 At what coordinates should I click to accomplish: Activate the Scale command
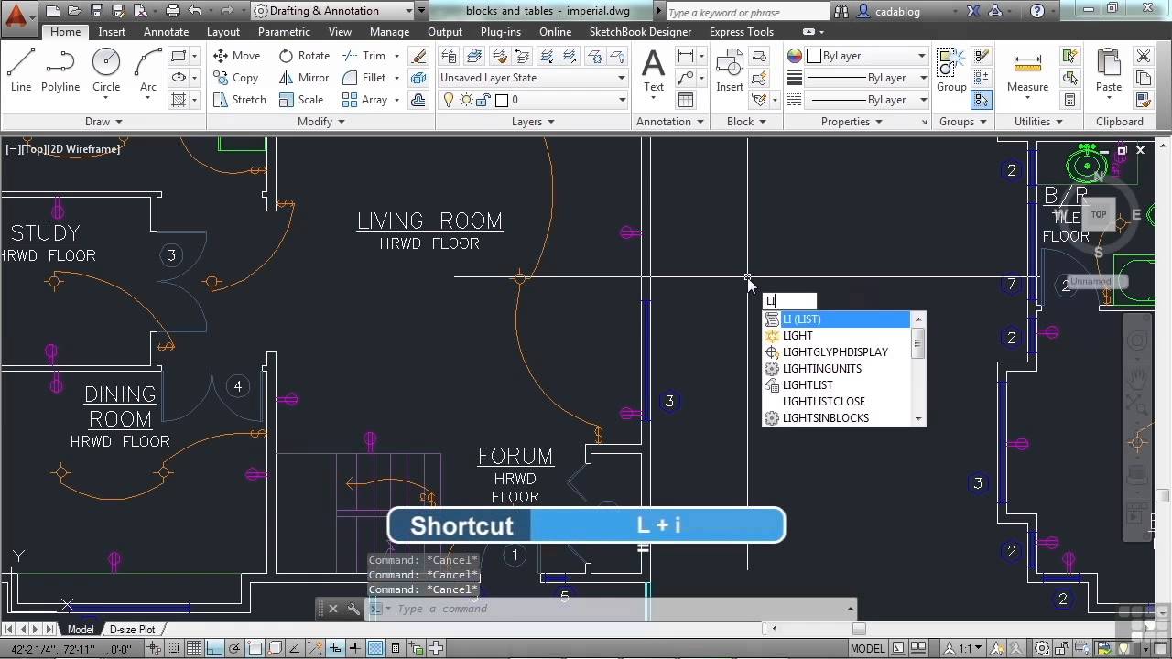click(301, 100)
